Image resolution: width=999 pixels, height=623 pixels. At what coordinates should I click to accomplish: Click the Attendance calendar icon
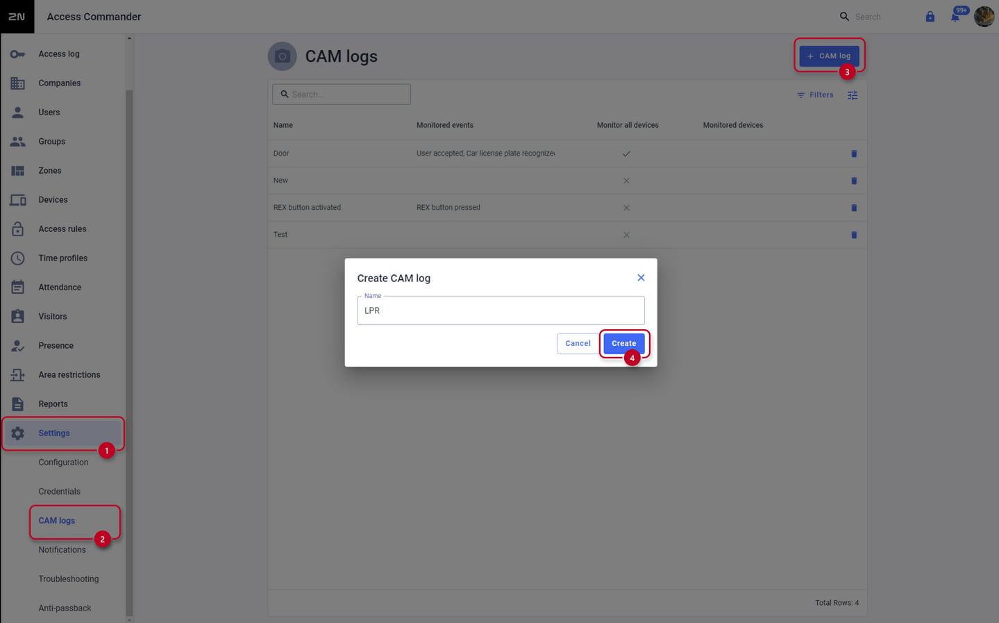point(17,287)
